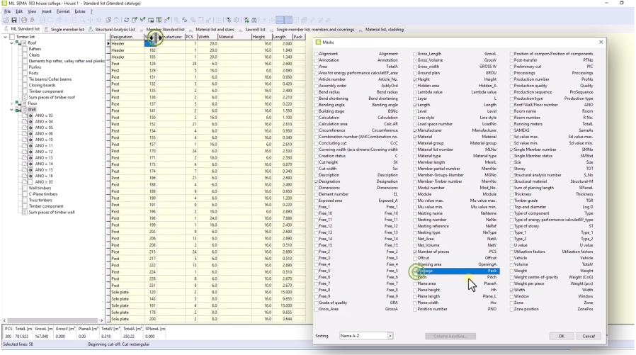Click the Save icon in the toolbar
Image resolution: width=636 pixels, height=355 pixels.
tap(15, 21)
